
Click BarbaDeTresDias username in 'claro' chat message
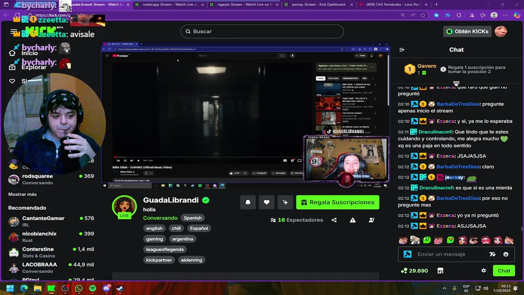pos(458,167)
